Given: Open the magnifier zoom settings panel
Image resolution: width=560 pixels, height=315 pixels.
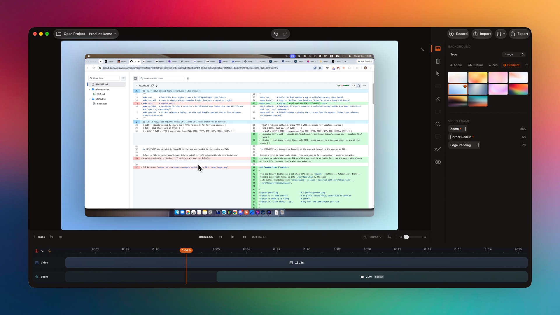Looking at the screenshot, I should [438, 124].
